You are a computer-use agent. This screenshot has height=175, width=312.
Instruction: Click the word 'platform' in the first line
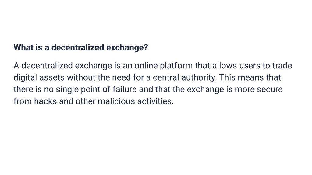[176, 66]
